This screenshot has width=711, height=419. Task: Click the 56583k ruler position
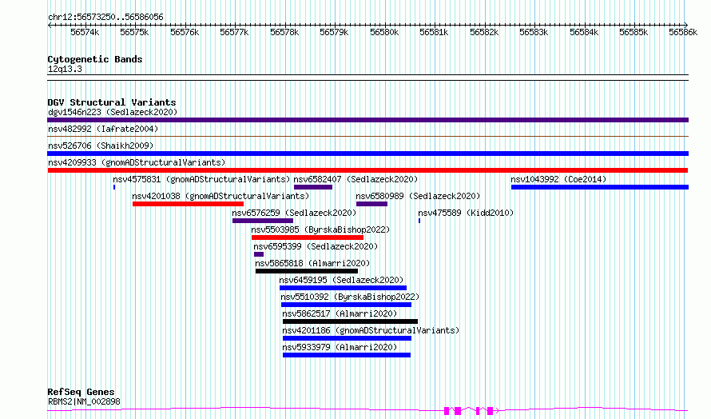(534, 32)
